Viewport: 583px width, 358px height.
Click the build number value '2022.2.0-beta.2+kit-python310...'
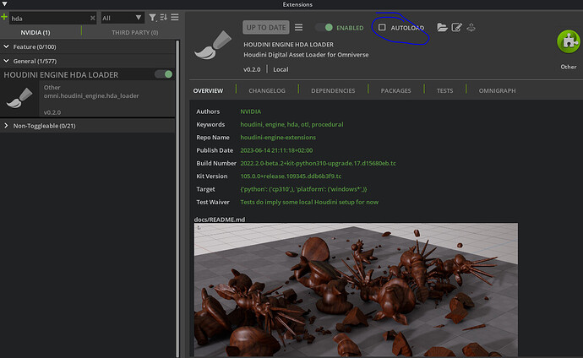pyautogui.click(x=318, y=163)
